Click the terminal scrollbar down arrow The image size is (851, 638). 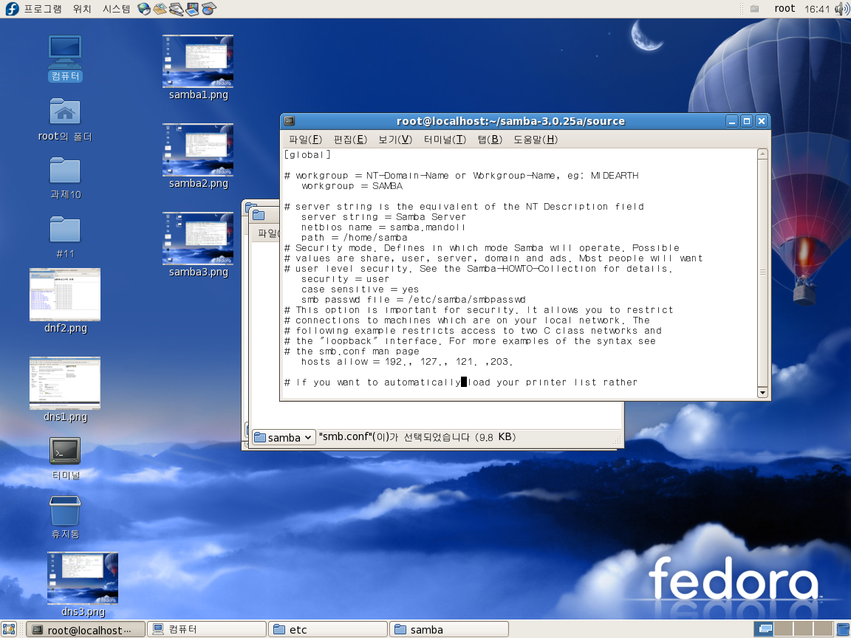point(762,393)
